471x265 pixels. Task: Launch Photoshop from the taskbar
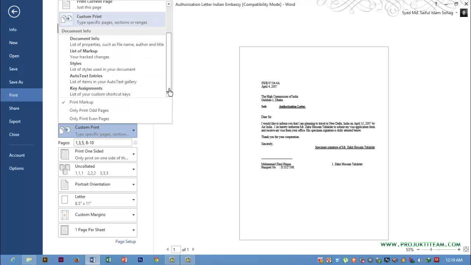click(x=140, y=259)
